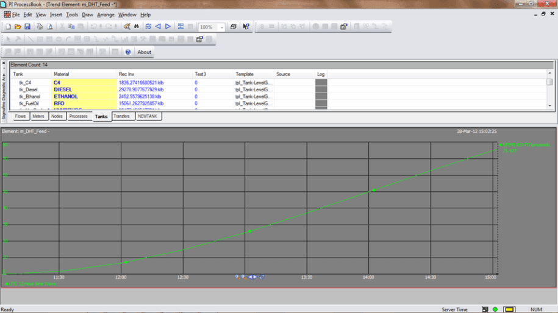Image resolution: width=558 pixels, height=313 pixels.
Task: Click trend scroll-right time arrow
Action: pyautogui.click(x=255, y=276)
